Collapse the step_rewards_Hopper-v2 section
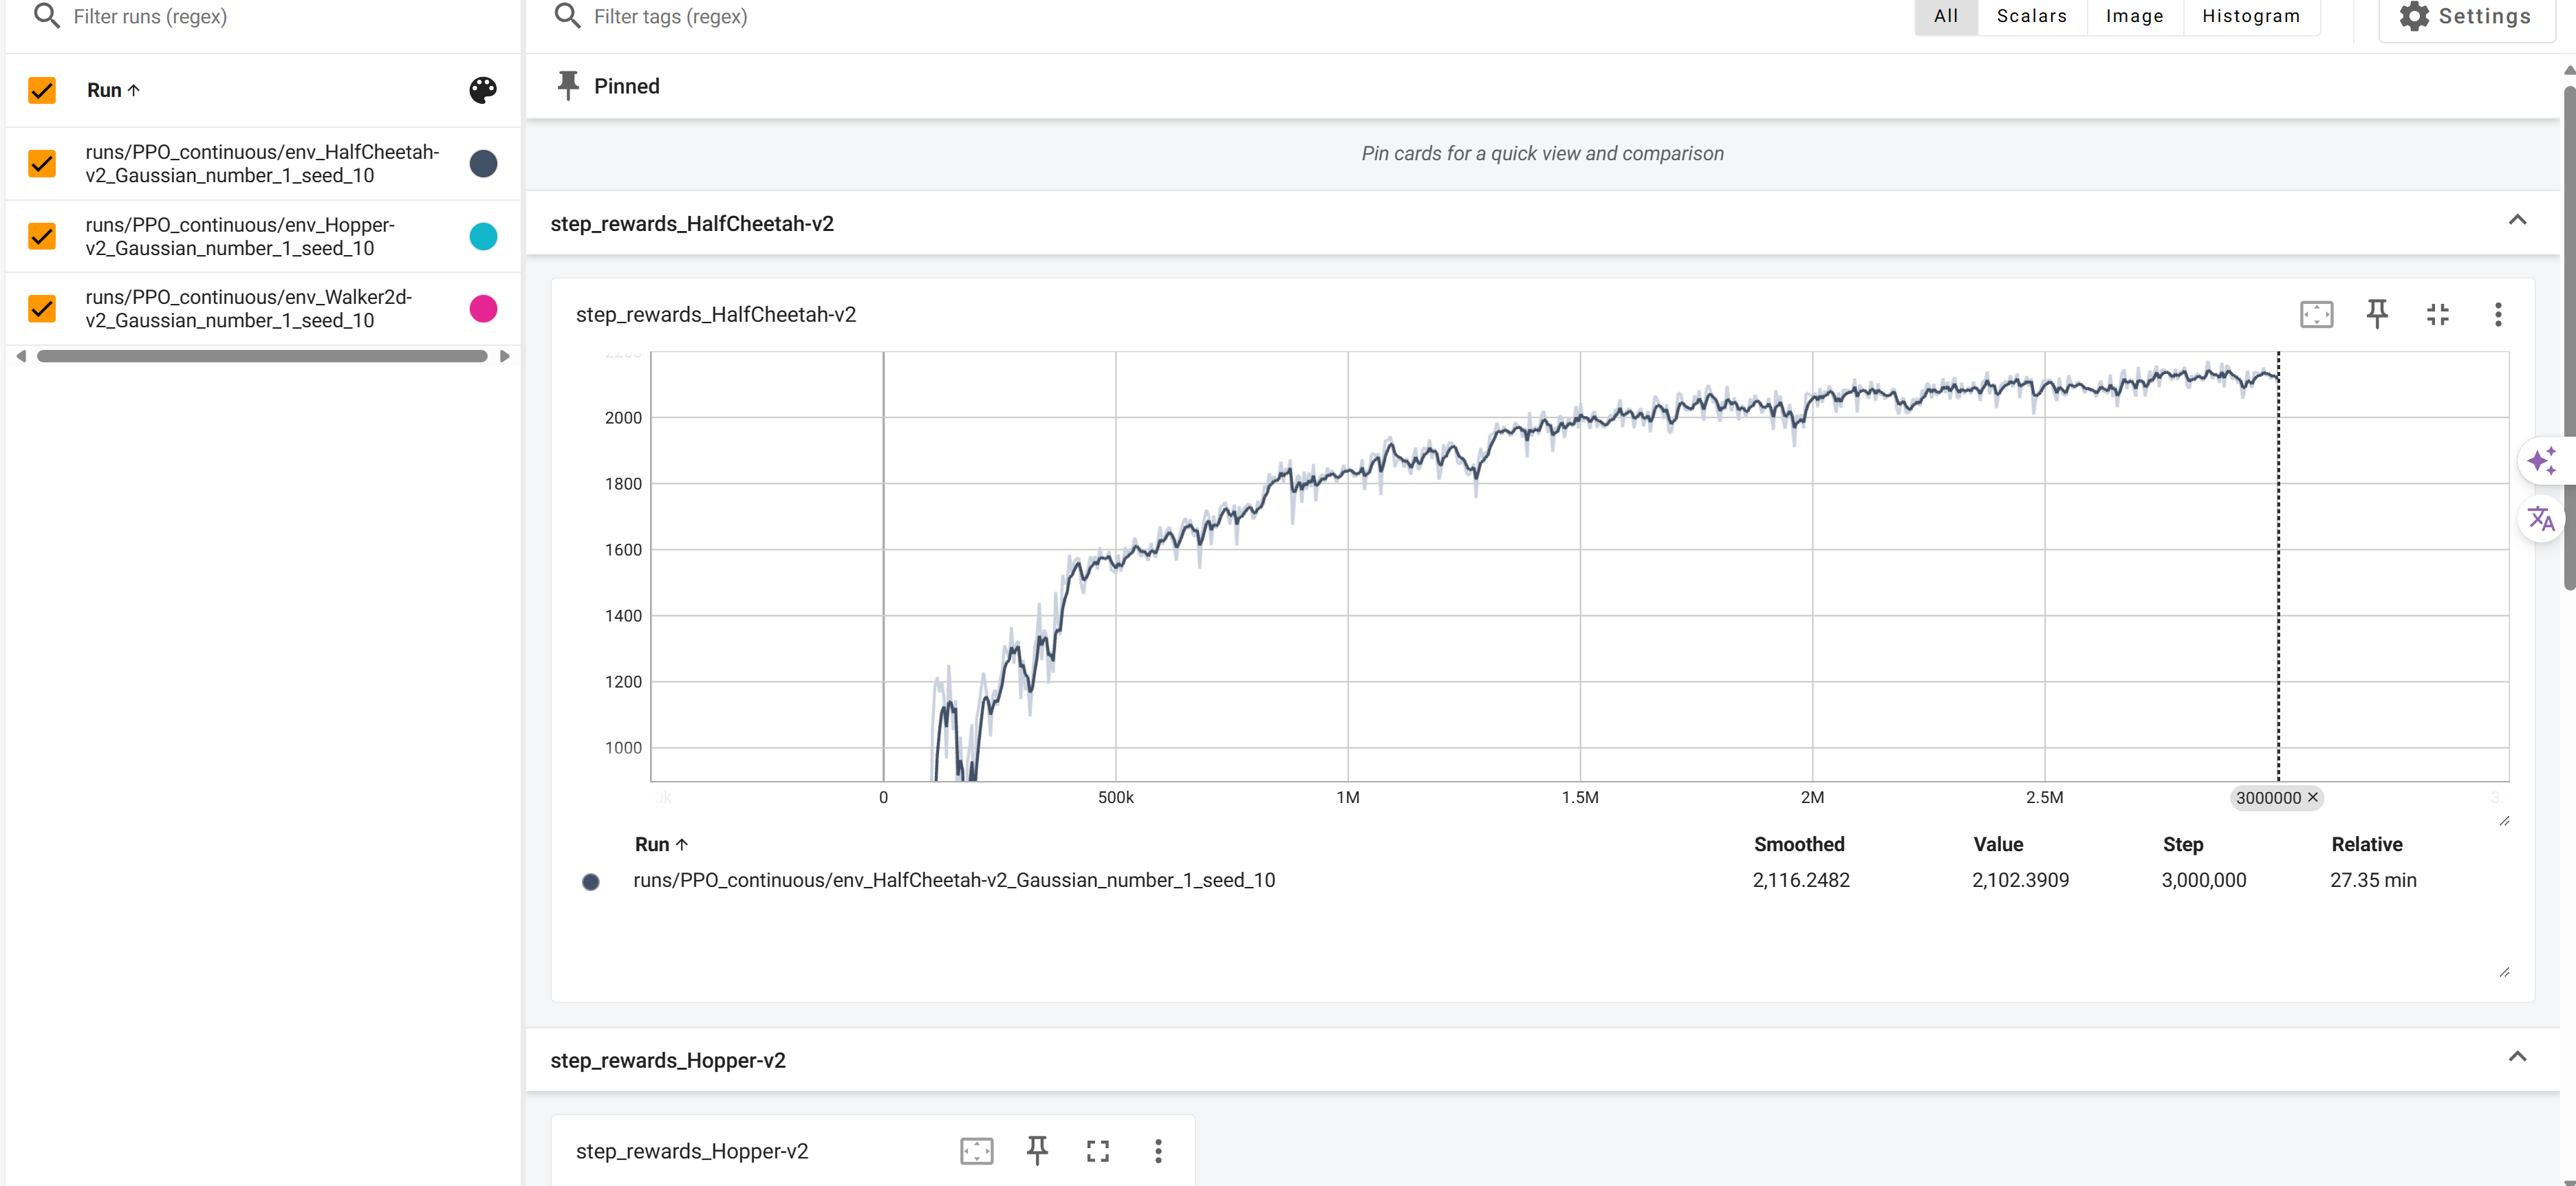This screenshot has height=1186, width=2576. click(2517, 1056)
